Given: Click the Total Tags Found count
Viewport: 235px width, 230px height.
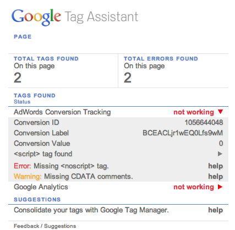Looking at the screenshot, I should (x=18, y=78).
